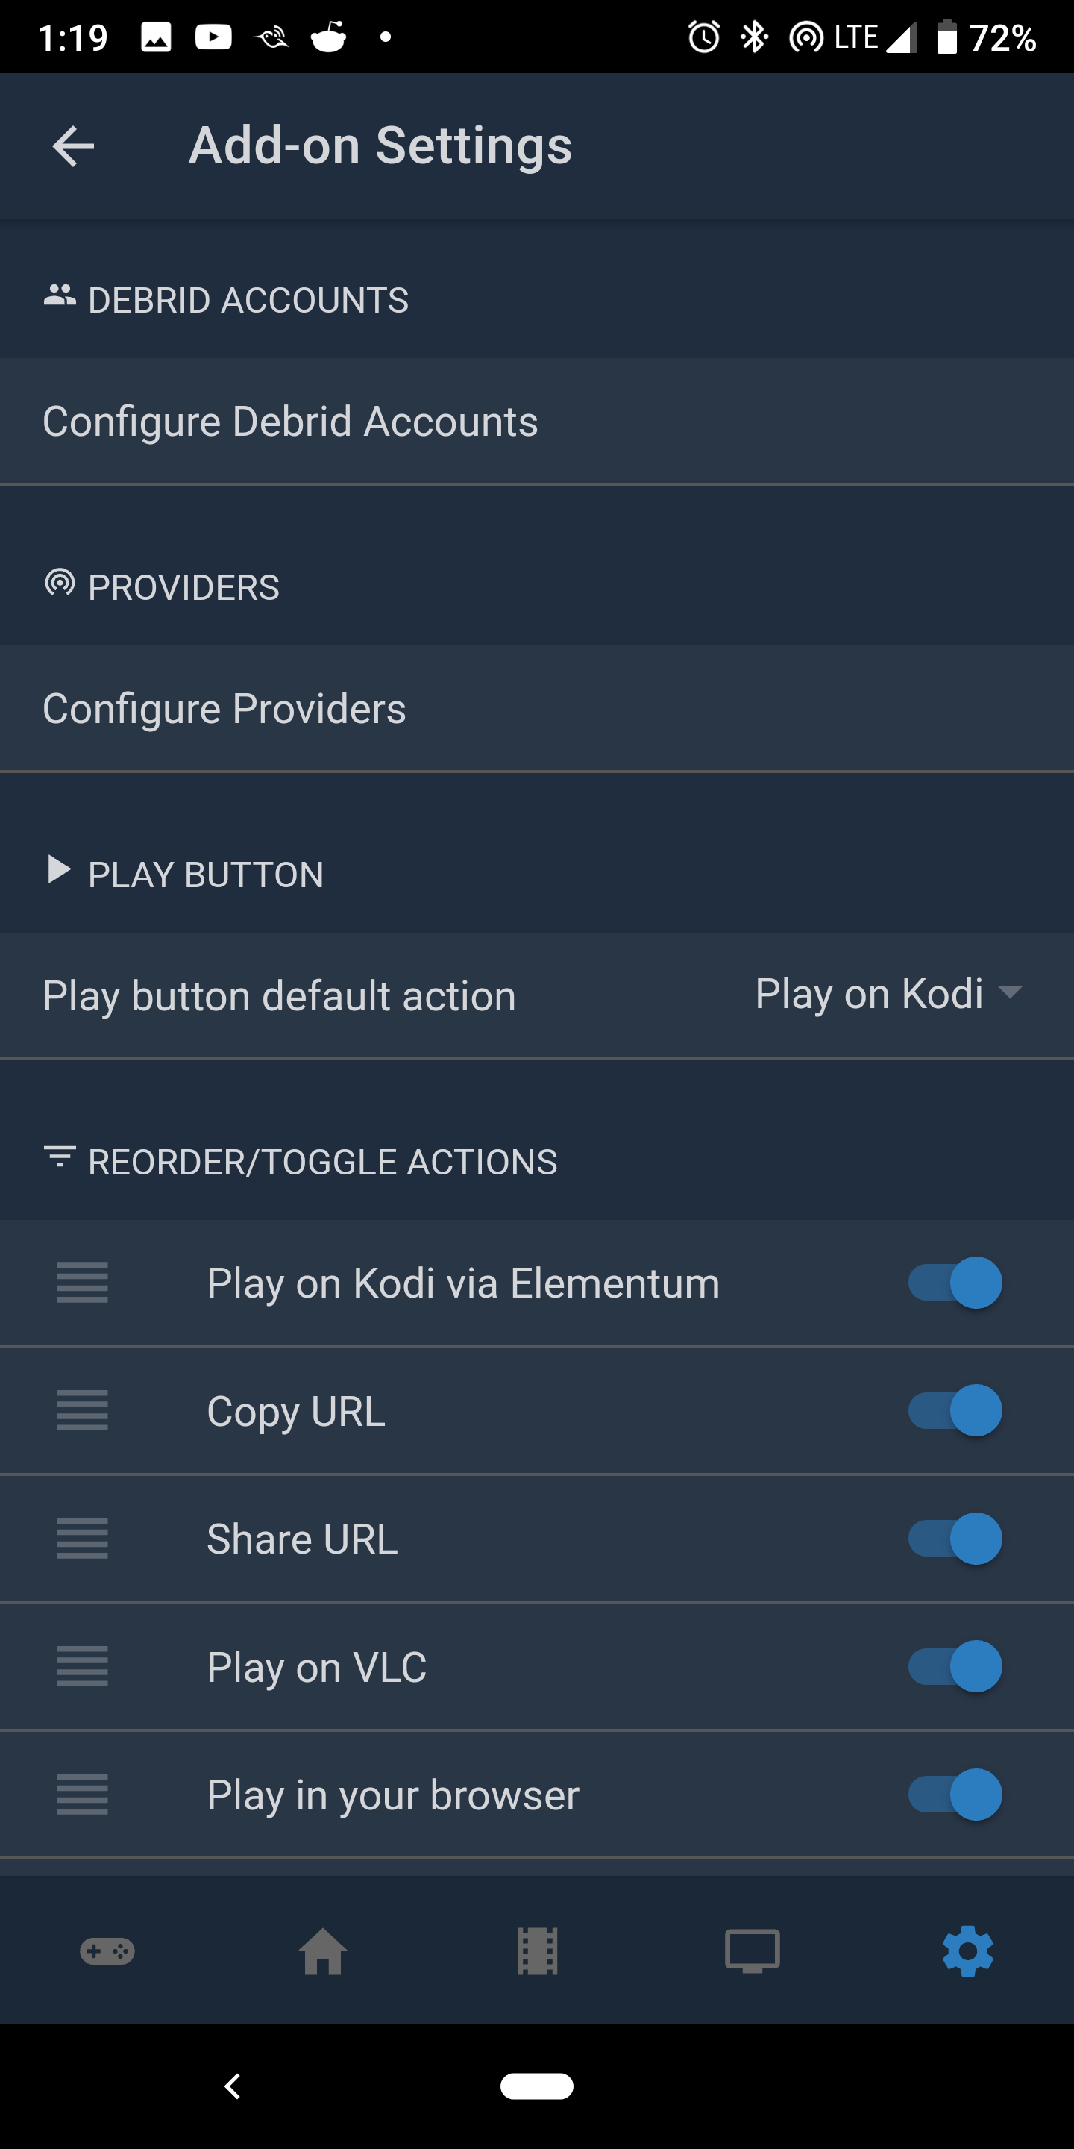The width and height of the screenshot is (1074, 2149).
Task: Tap the Play button default action row
Action: [280, 995]
